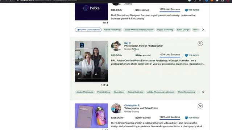This screenshot has width=232, height=130.
Task: Click Kay V.'s $55.00/hr rate
Action: [x=117, y=55]
